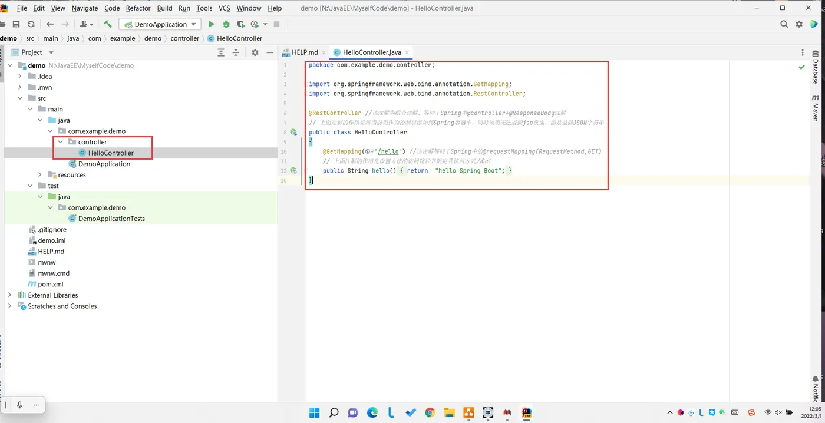This screenshot has height=423, width=825.
Task: Start Debug with the bug icon
Action: tap(226, 24)
